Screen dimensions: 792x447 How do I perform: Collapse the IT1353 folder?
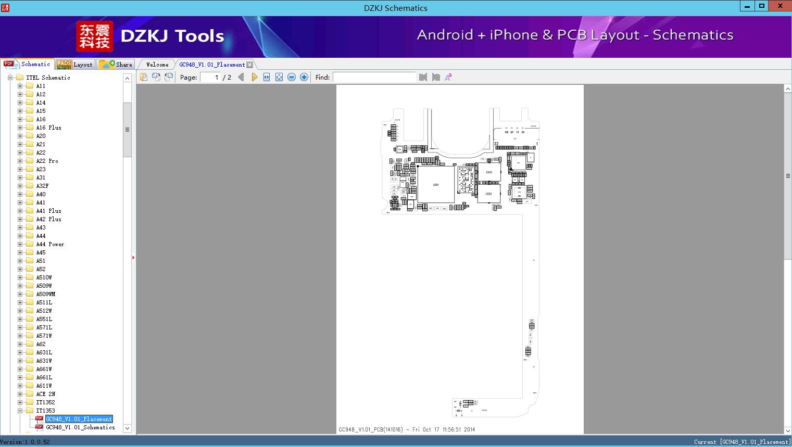20,411
